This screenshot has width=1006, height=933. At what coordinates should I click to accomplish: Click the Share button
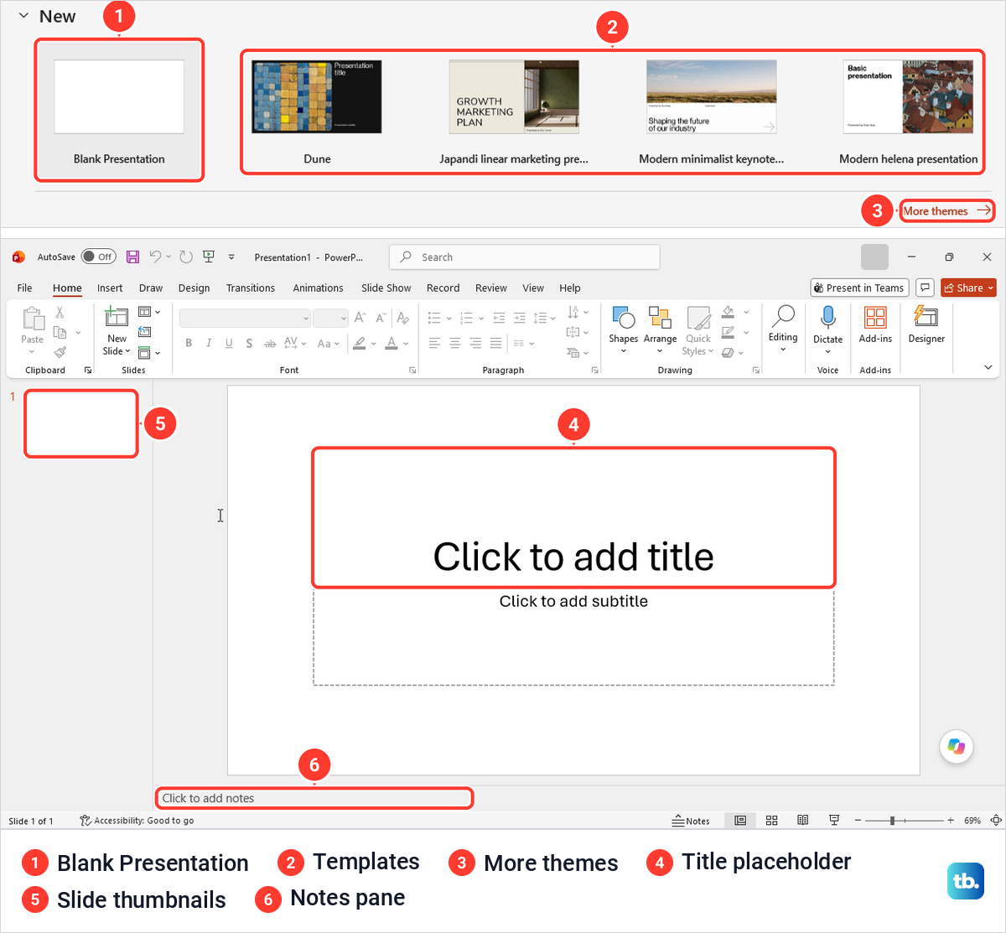(x=968, y=288)
